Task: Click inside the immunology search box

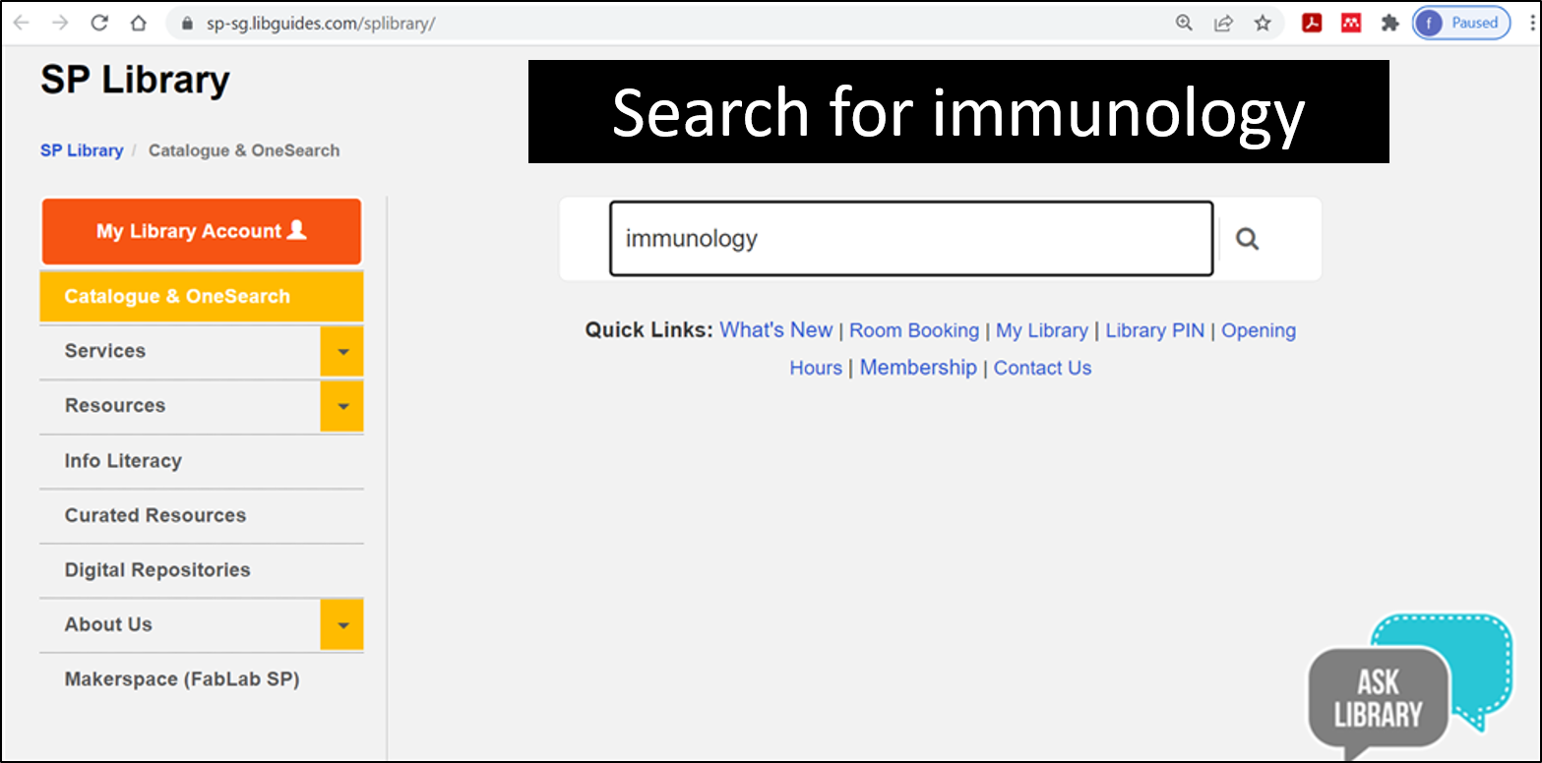Action: (910, 238)
